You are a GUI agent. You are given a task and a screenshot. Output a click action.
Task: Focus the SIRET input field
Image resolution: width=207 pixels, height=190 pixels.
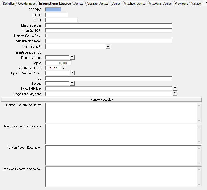[x=61, y=20]
